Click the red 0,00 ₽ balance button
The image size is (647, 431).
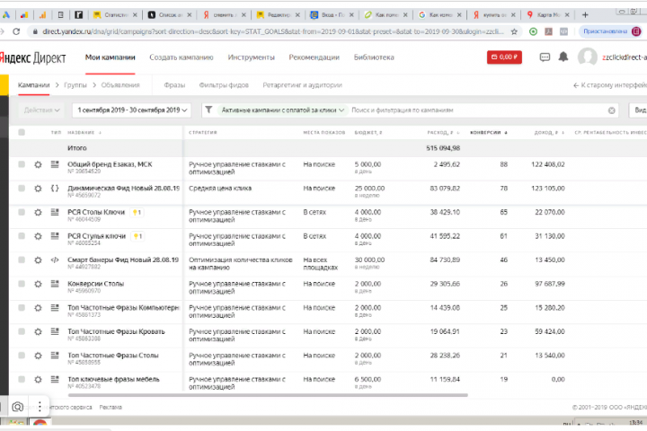[504, 57]
